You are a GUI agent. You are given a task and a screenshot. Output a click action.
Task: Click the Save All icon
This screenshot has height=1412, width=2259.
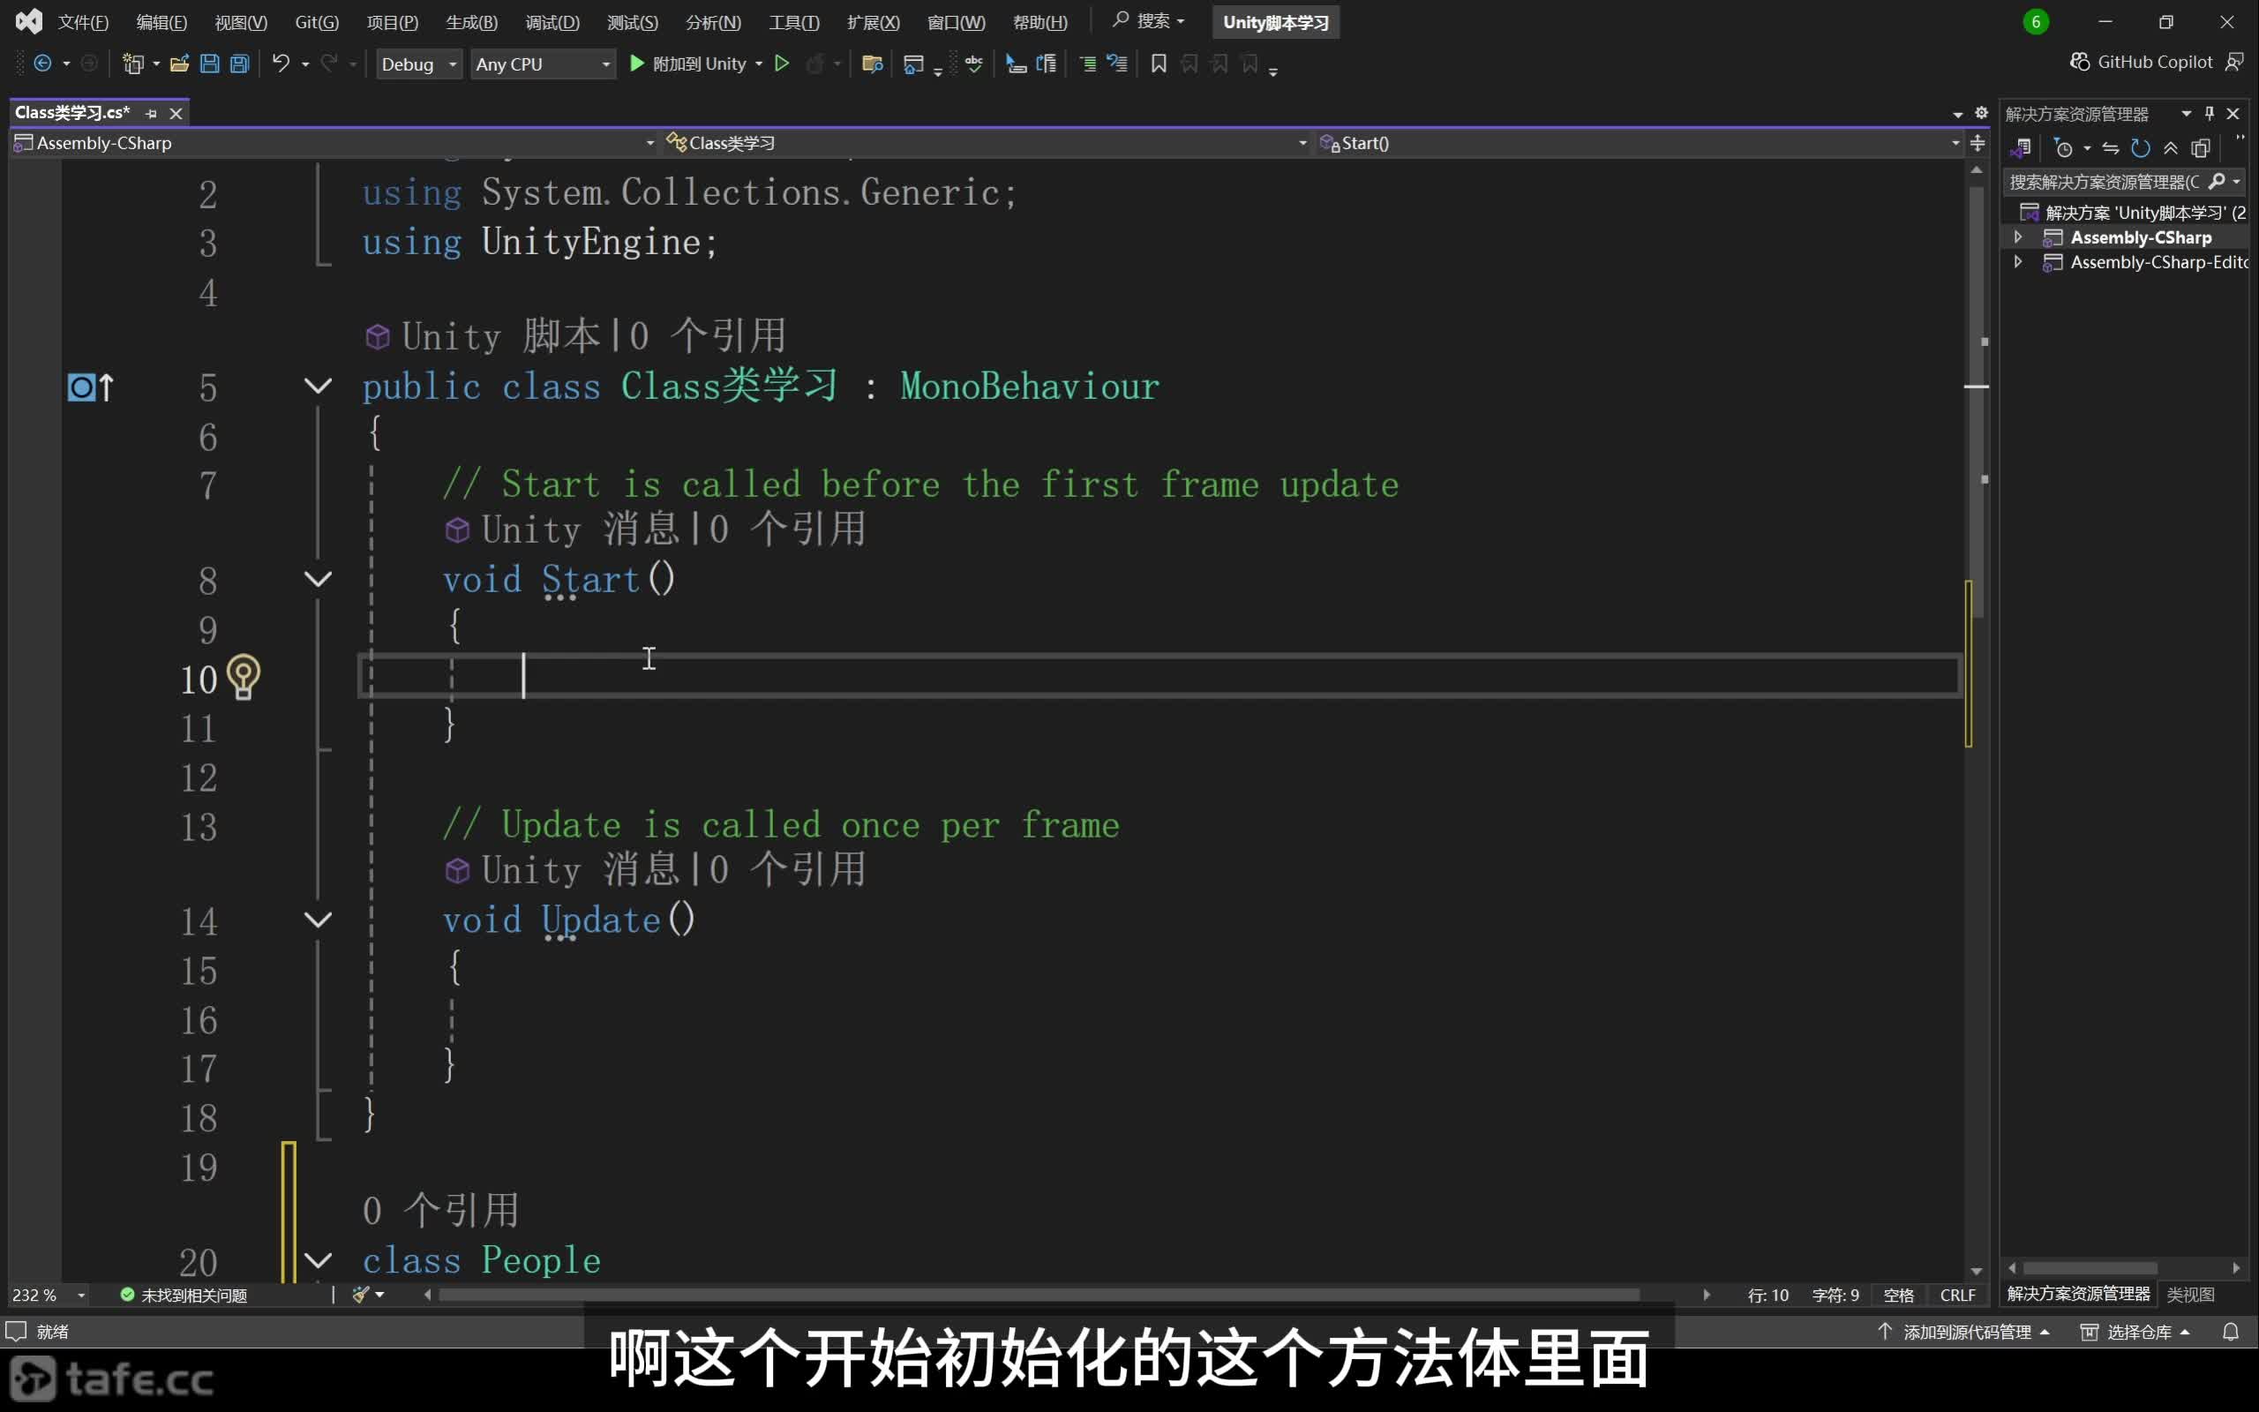tap(240, 64)
